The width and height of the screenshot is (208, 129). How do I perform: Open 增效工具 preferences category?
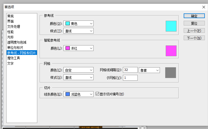(x=22, y=58)
